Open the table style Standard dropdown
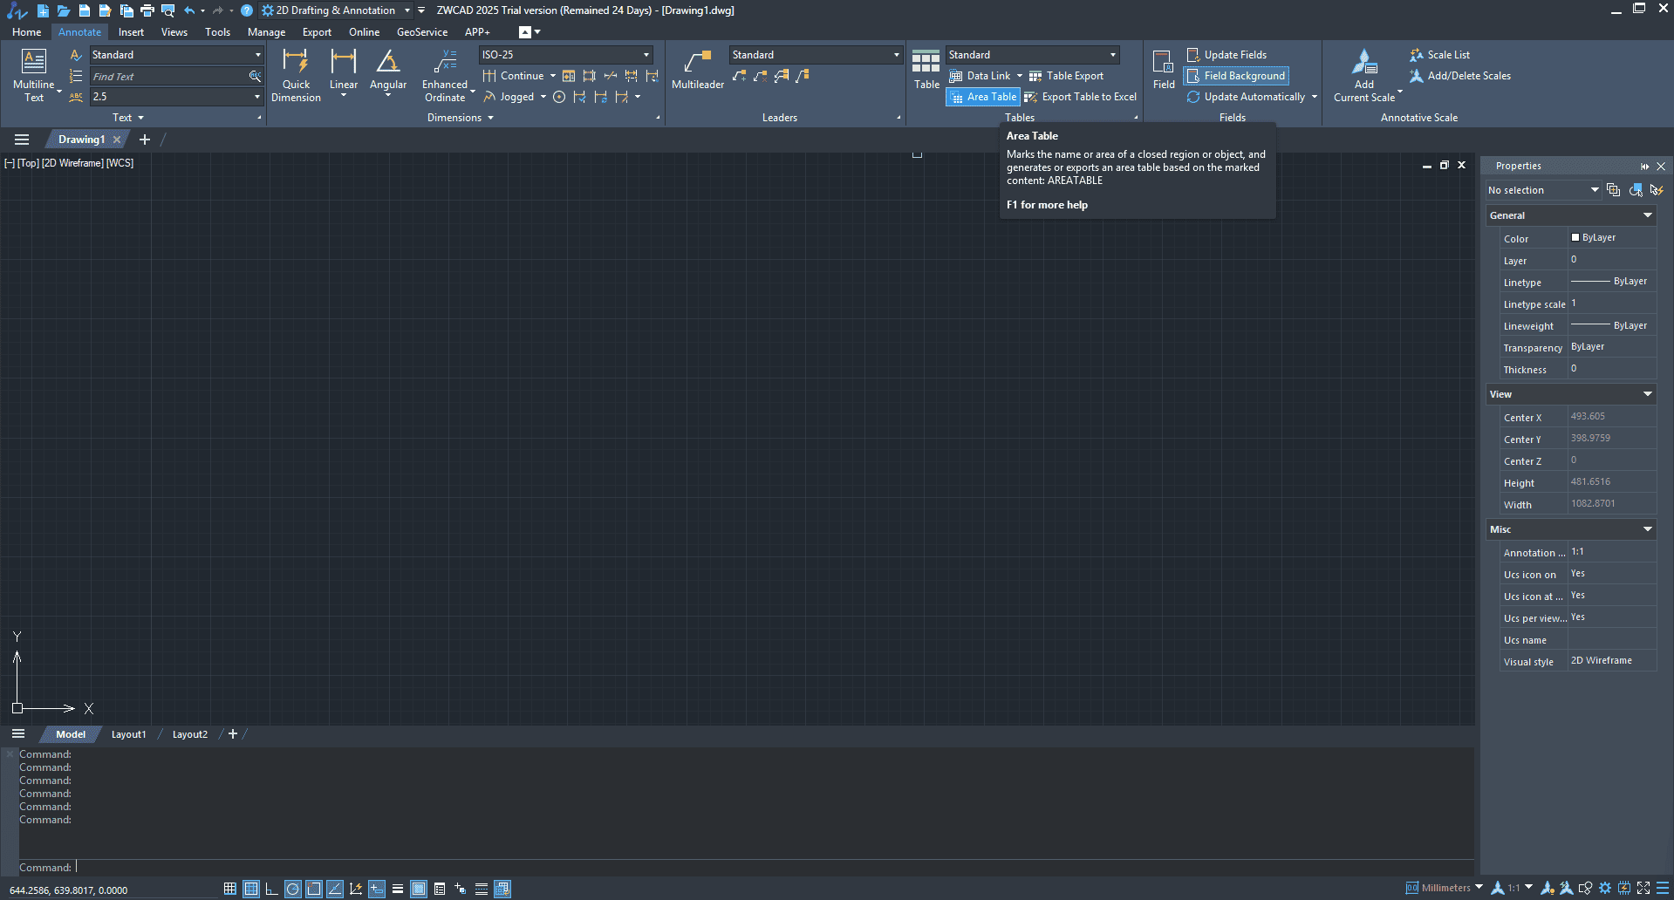Viewport: 1674px width, 900px height. (1033, 55)
